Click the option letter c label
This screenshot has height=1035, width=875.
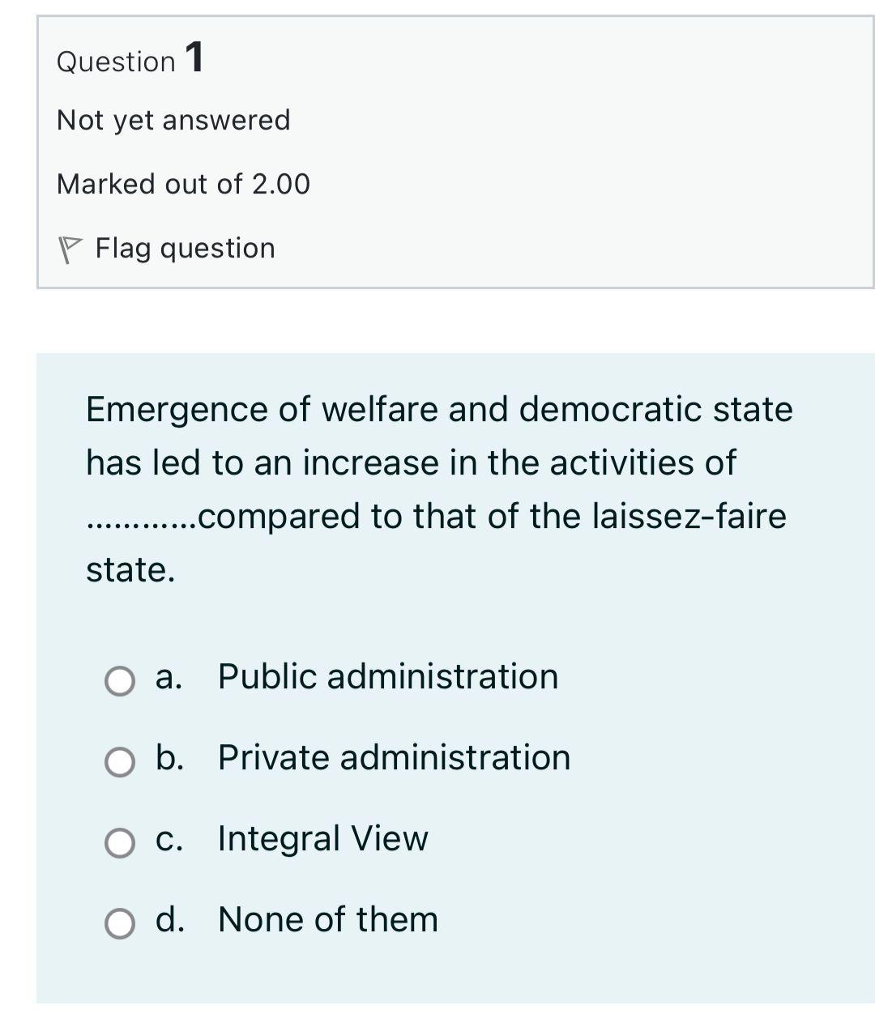(169, 839)
